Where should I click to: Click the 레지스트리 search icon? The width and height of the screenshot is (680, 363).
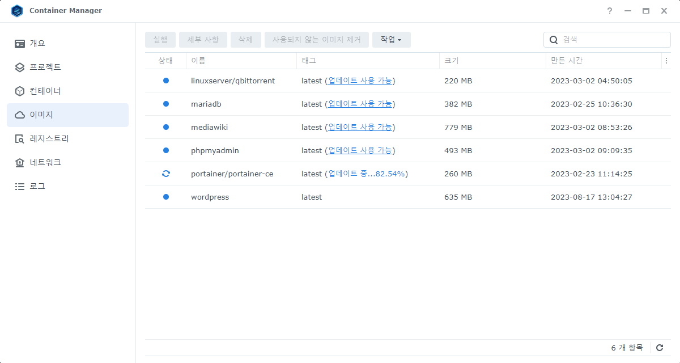20,139
